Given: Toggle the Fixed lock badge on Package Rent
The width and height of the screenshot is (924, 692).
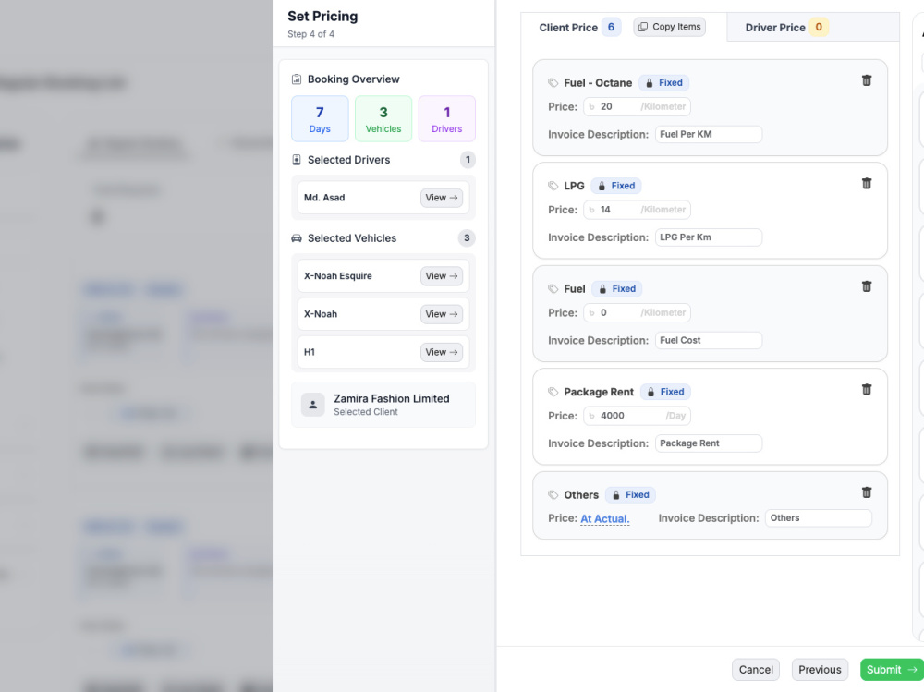Looking at the screenshot, I should pos(666,392).
